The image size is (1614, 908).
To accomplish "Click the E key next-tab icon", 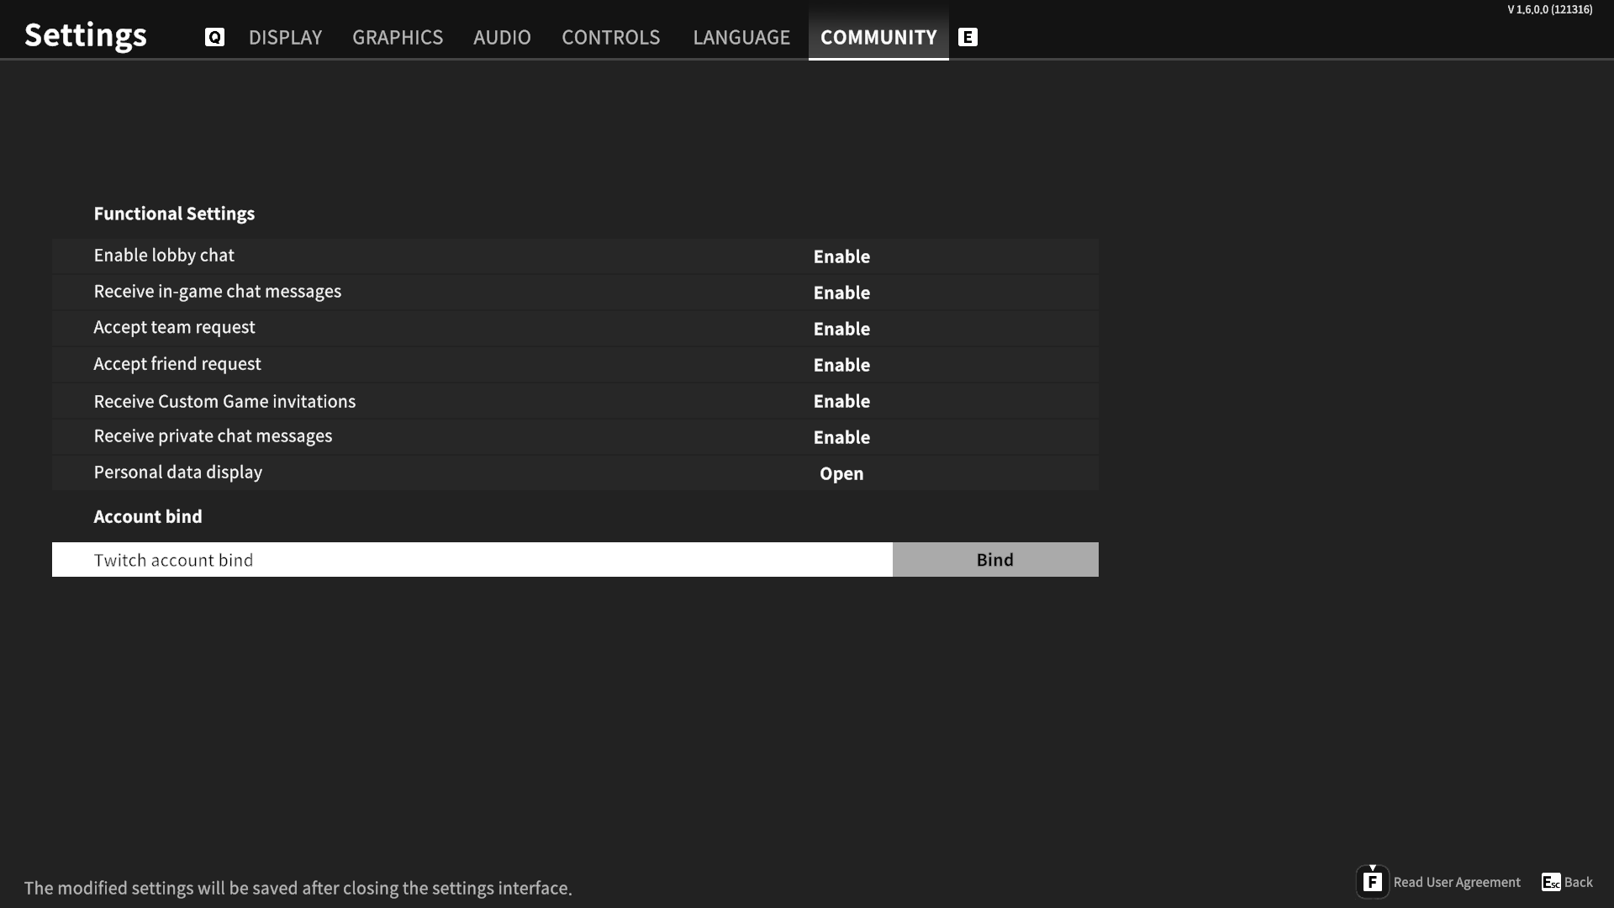I will coord(968,37).
